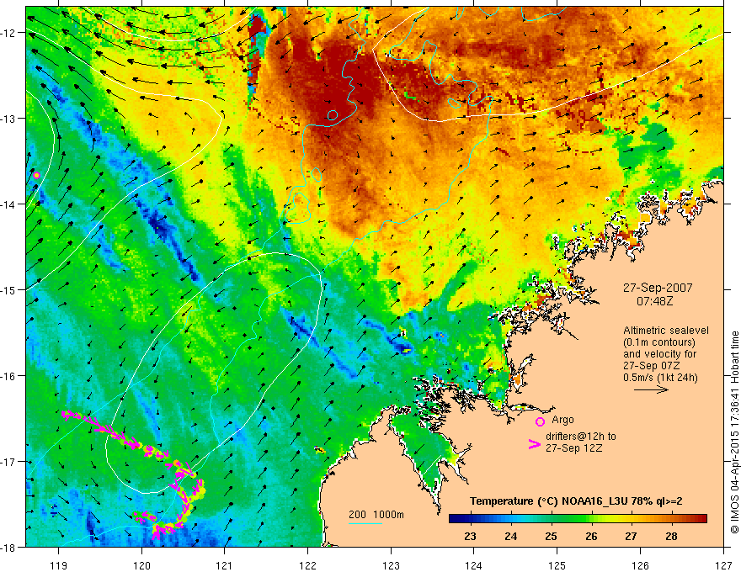
Task: Click the longitude axis label '125'
Action: click(557, 565)
